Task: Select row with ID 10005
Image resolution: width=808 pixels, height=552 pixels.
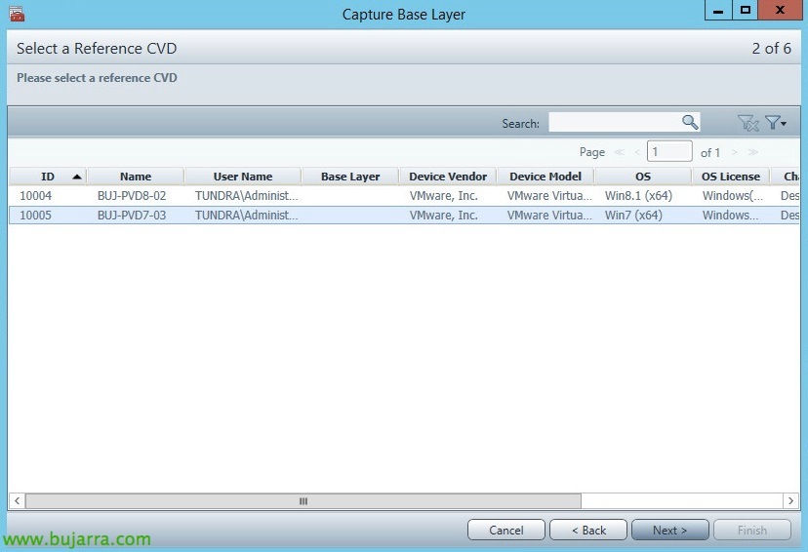Action: 404,216
